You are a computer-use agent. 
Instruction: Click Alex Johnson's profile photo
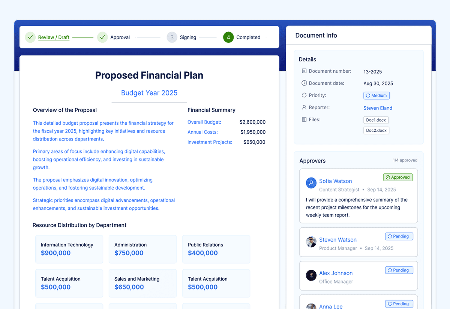click(311, 275)
